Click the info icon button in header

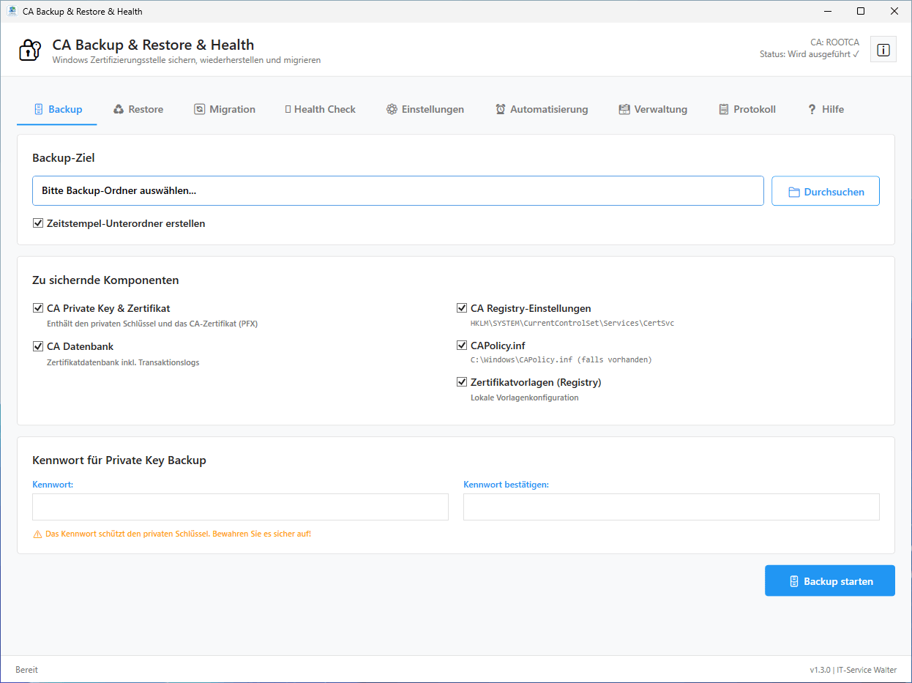point(883,50)
